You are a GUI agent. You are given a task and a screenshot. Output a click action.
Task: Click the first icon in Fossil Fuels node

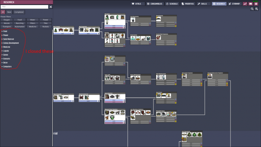[x=107, y=78]
